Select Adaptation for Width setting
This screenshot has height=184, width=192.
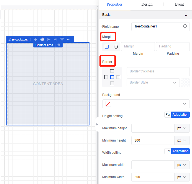[x=180, y=151]
